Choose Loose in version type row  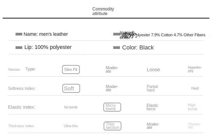coord(153,70)
